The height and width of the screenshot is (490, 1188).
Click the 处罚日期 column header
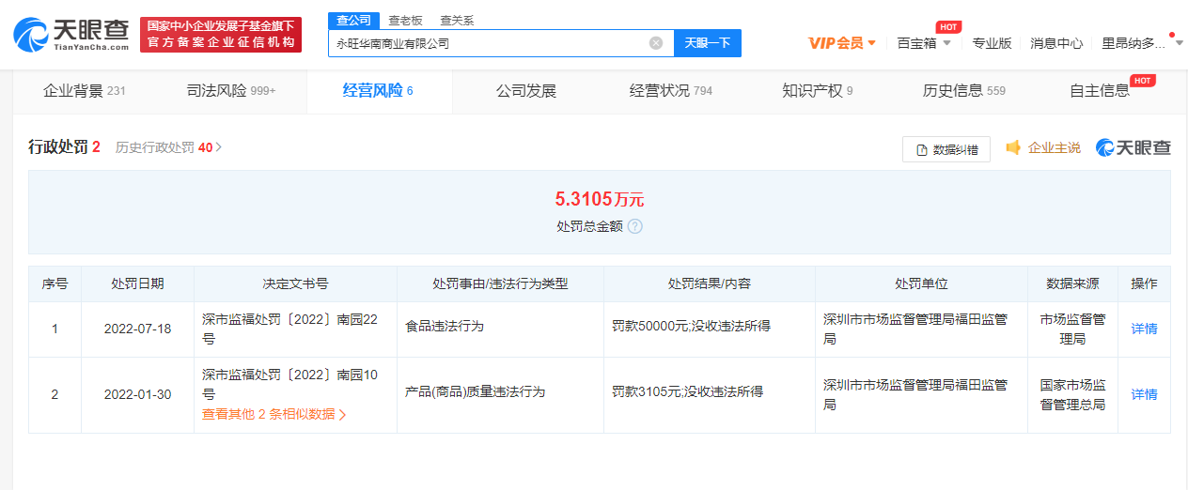pyautogui.click(x=137, y=283)
